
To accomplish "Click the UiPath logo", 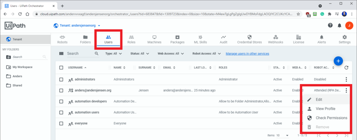I will [x=15, y=26].
